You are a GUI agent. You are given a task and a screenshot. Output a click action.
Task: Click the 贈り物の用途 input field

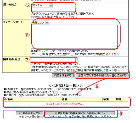tap(53, 60)
